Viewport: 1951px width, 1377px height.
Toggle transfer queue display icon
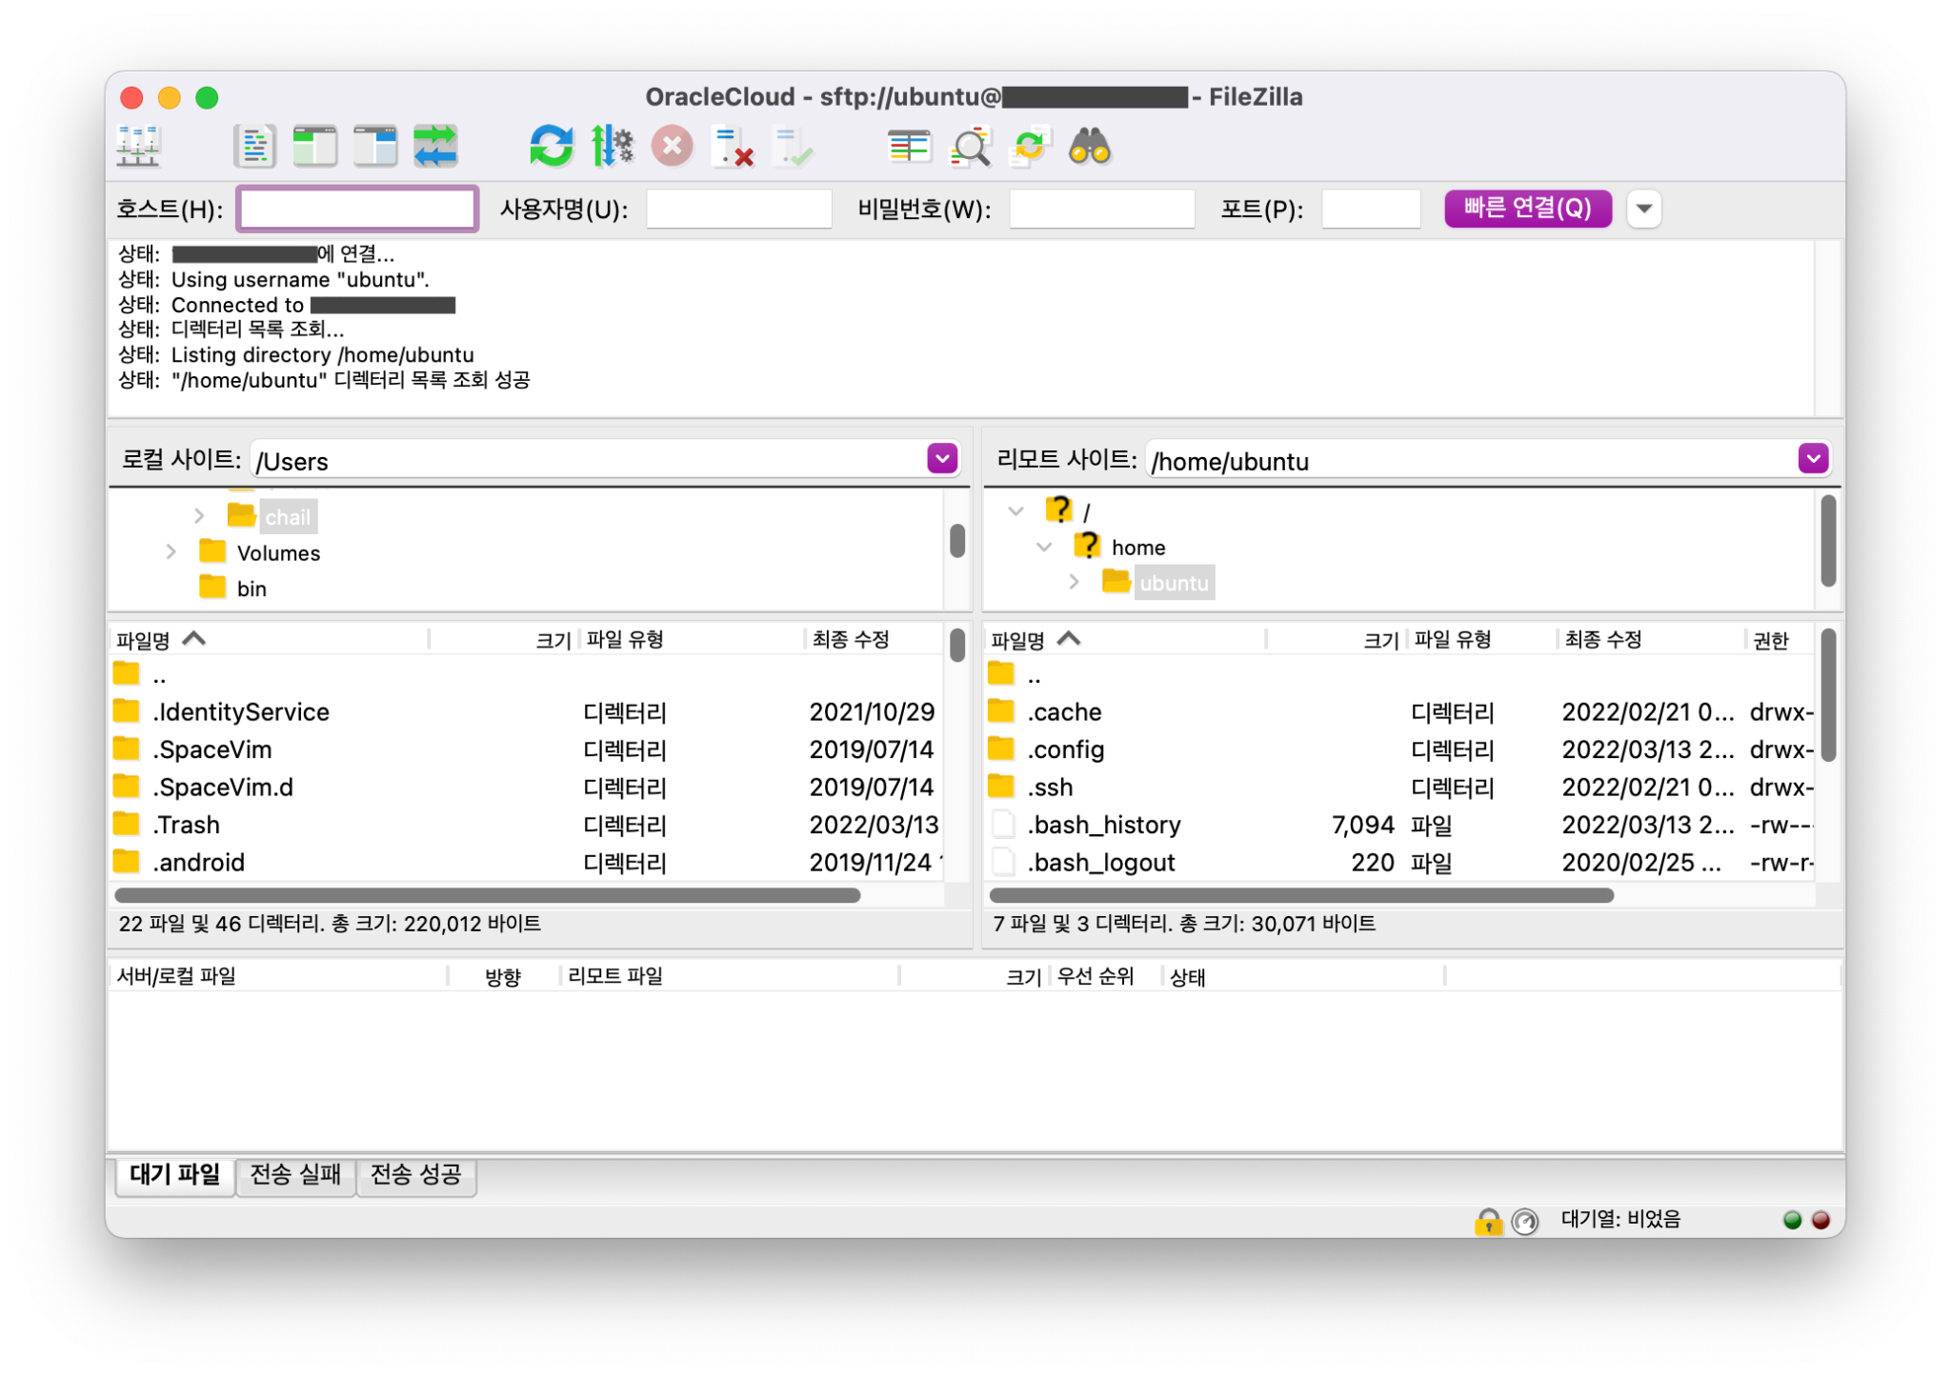pyautogui.click(x=435, y=147)
